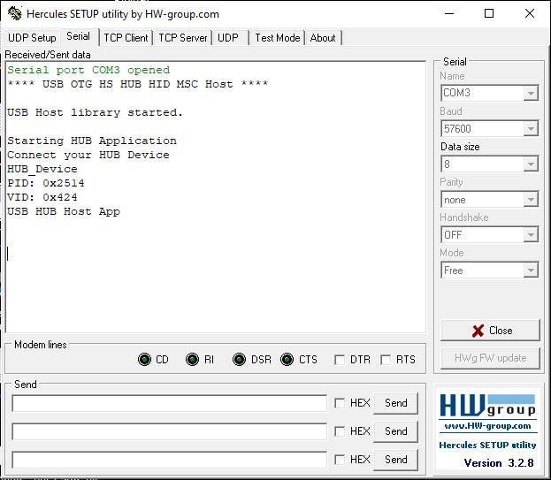The image size is (551, 480).
Task: Click Close to close the serial port
Action: pyautogui.click(x=490, y=331)
